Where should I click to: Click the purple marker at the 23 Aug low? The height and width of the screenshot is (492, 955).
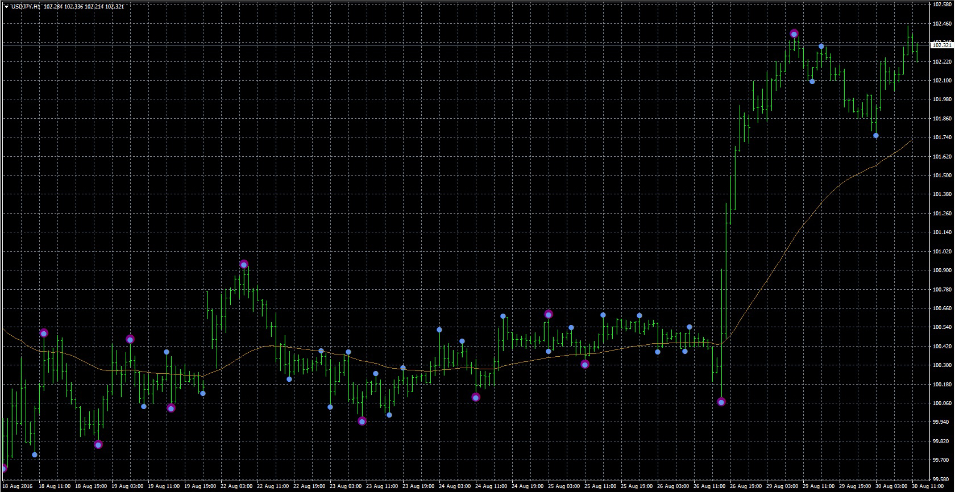362,422
